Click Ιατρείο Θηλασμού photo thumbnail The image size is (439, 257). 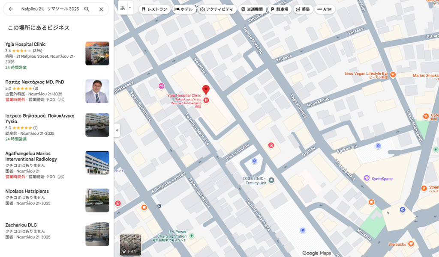point(97,125)
